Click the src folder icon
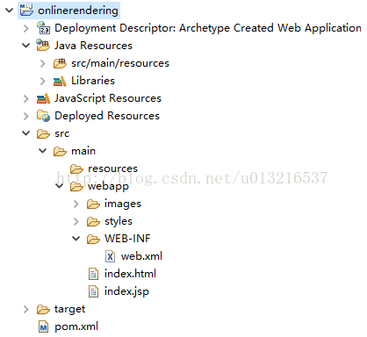 click(x=43, y=133)
